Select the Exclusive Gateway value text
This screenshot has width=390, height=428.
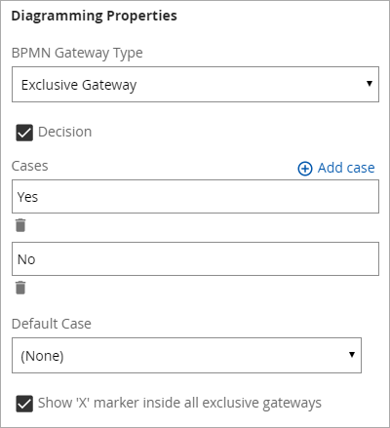pyautogui.click(x=79, y=85)
